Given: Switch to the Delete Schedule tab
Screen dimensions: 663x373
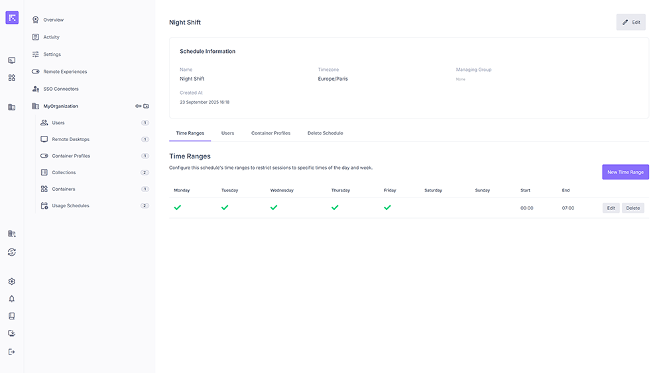Looking at the screenshot, I should (x=325, y=133).
